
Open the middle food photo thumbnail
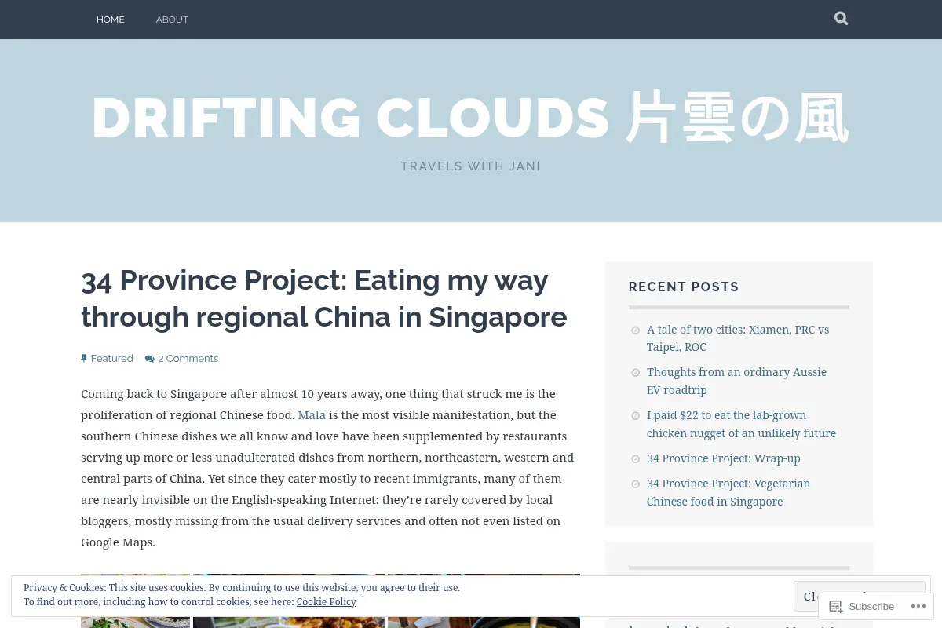(289, 601)
